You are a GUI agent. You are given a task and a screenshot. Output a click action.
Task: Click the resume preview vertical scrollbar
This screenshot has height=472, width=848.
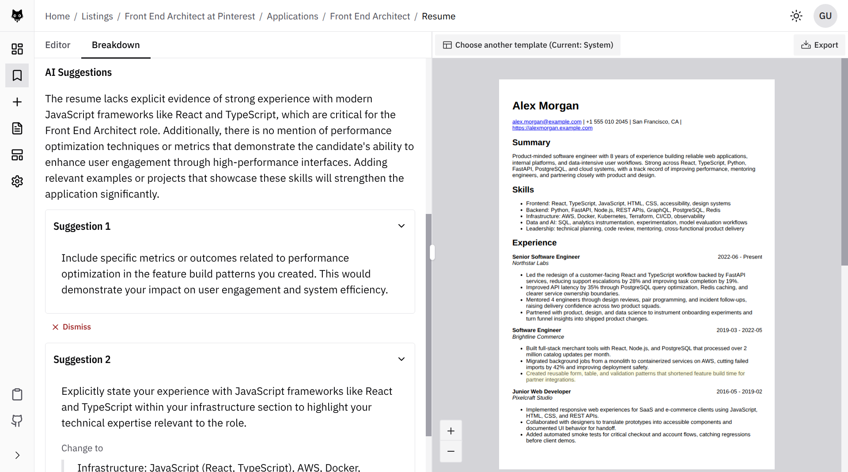[x=844, y=162]
